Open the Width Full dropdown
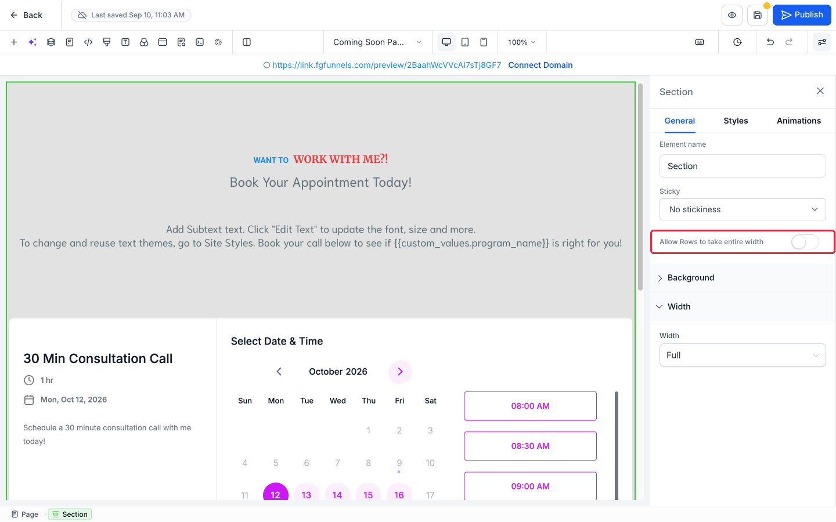This screenshot has width=836, height=522. click(x=743, y=355)
